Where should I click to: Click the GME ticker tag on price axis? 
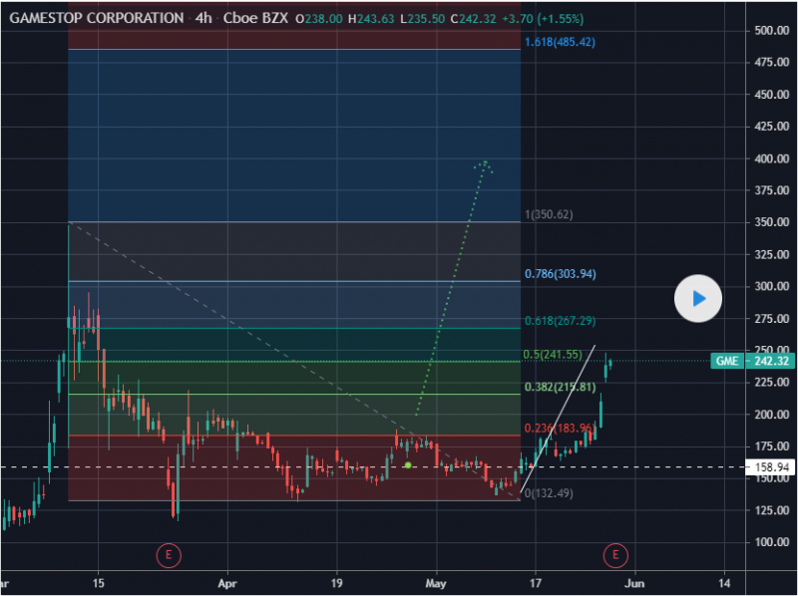click(726, 361)
